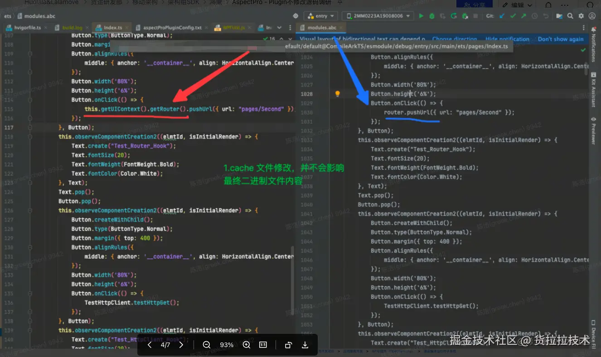The image size is (601, 357).
Task: Go to next image in viewer
Action: [181, 345]
